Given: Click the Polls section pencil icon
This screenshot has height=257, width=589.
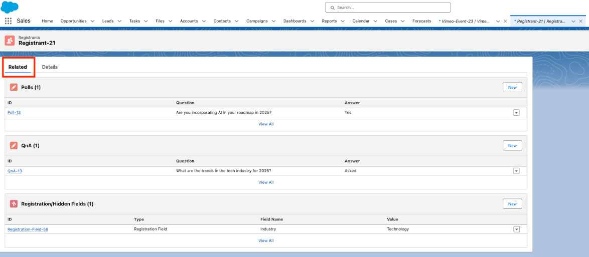Looking at the screenshot, I should (x=14, y=87).
